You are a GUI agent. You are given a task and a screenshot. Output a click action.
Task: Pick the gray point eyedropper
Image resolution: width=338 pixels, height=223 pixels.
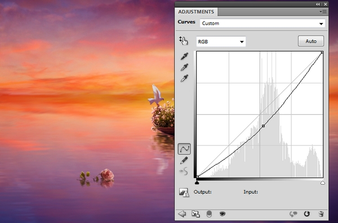point(184,67)
